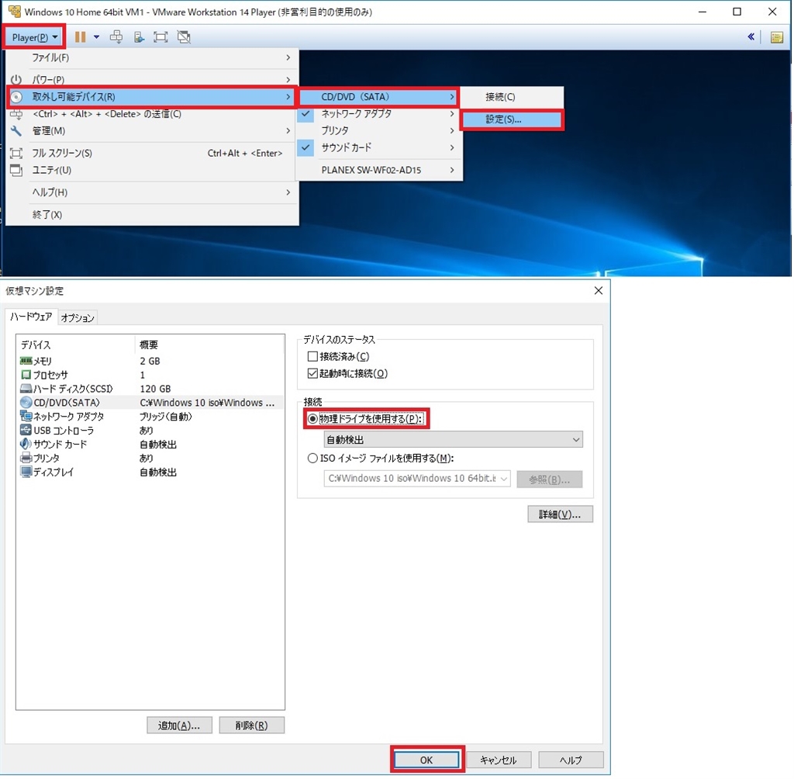Viewport: 794px width, 779px height.
Task: Switch to the オプション tab
Action: (x=78, y=318)
